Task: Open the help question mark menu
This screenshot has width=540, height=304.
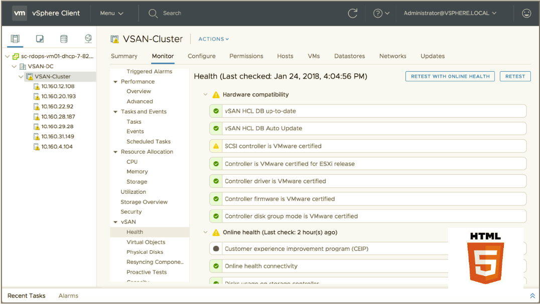Action: [x=381, y=14]
